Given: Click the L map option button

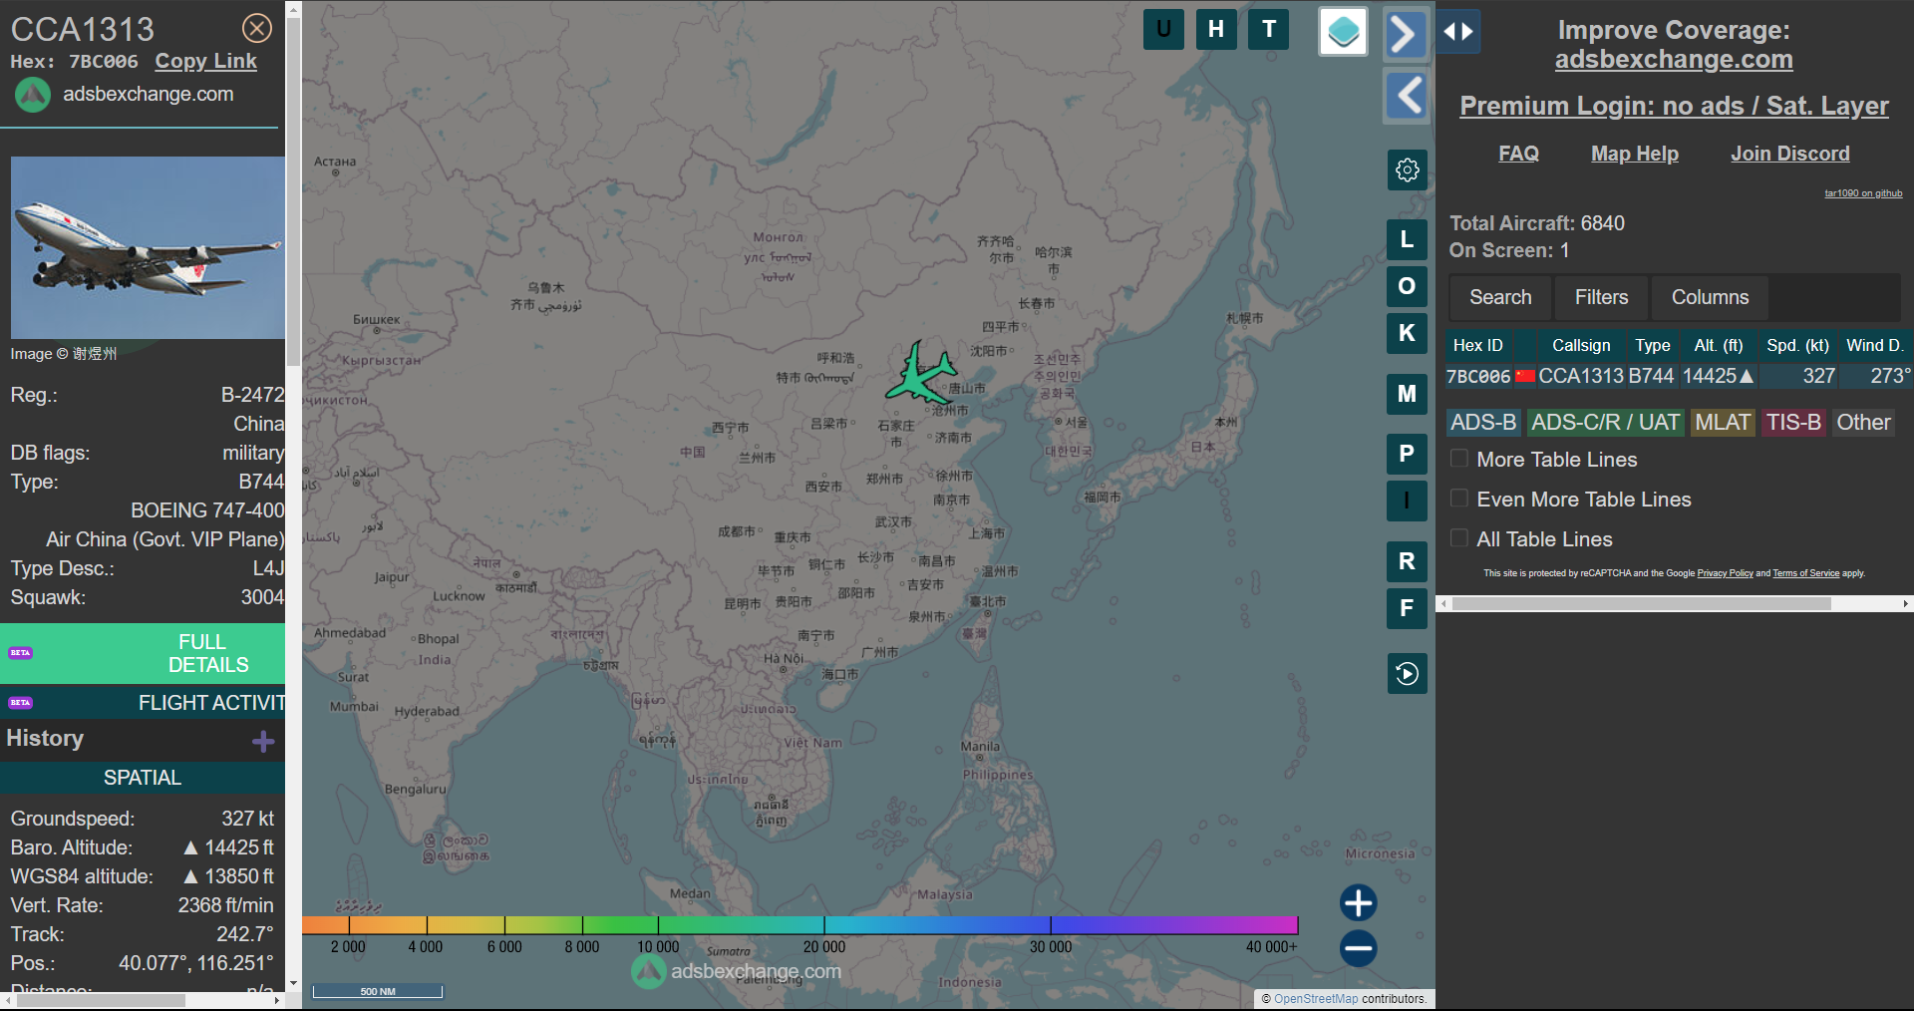Looking at the screenshot, I should point(1407,239).
